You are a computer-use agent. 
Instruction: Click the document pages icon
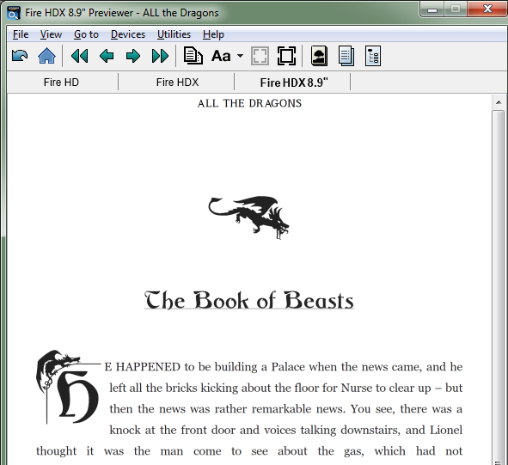tap(193, 56)
